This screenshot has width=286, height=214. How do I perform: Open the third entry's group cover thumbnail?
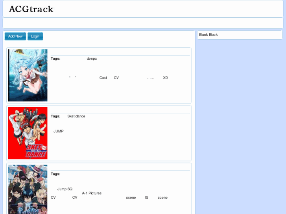(28, 189)
